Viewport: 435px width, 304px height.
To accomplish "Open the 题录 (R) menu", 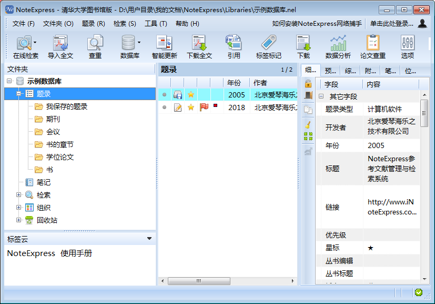I will click(x=94, y=24).
